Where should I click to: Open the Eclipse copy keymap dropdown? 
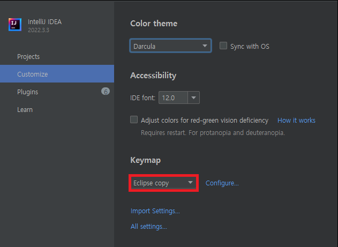[163, 183]
